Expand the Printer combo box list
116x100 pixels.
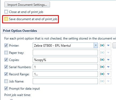(x=96, y=45)
